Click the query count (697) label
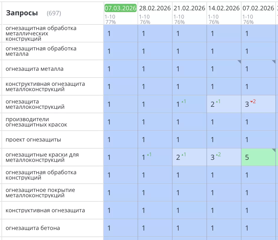This screenshot has height=240, width=278. coord(54,13)
